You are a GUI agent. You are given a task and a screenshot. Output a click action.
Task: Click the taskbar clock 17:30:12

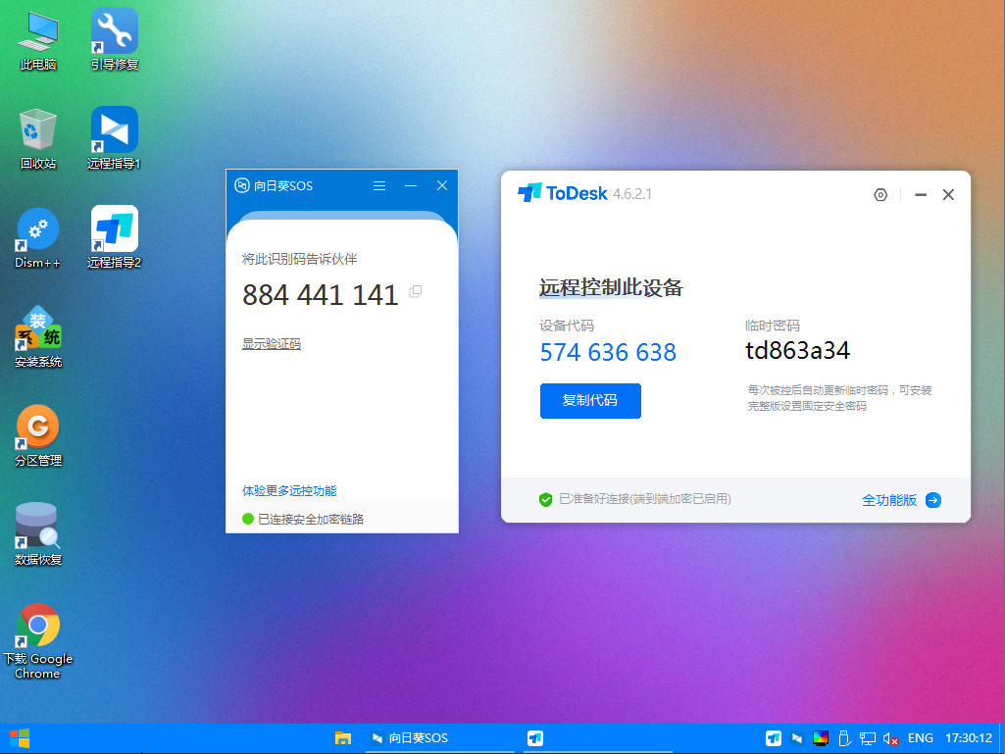(969, 738)
